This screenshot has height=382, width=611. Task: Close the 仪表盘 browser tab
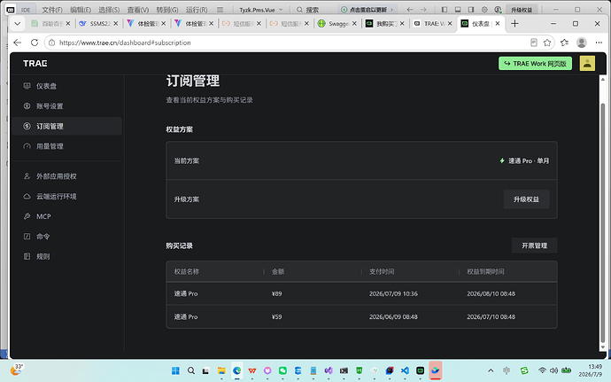coord(498,24)
